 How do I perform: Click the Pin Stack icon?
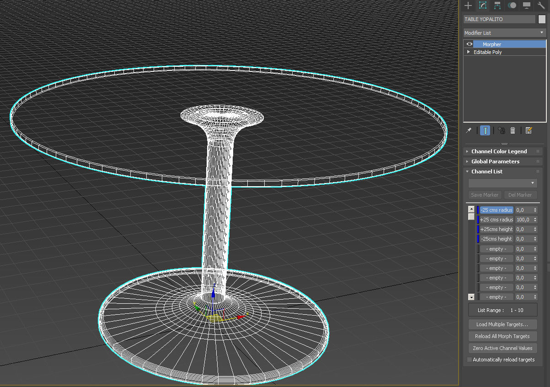469,130
